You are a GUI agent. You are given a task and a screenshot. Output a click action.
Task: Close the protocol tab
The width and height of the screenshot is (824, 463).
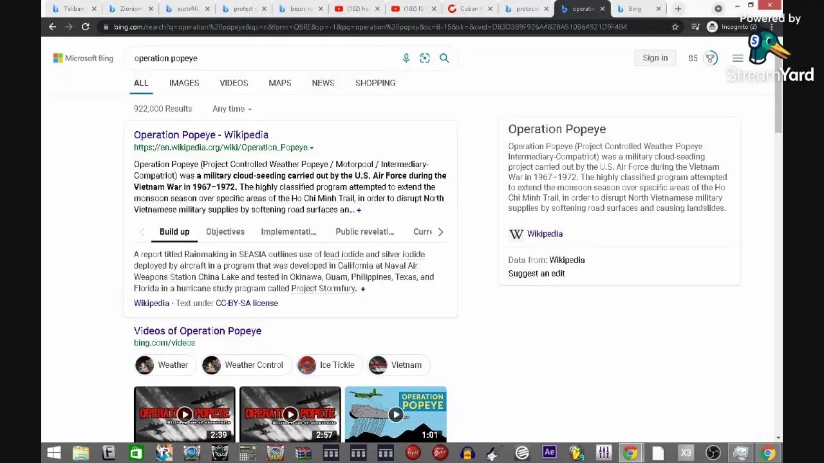pos(547,9)
